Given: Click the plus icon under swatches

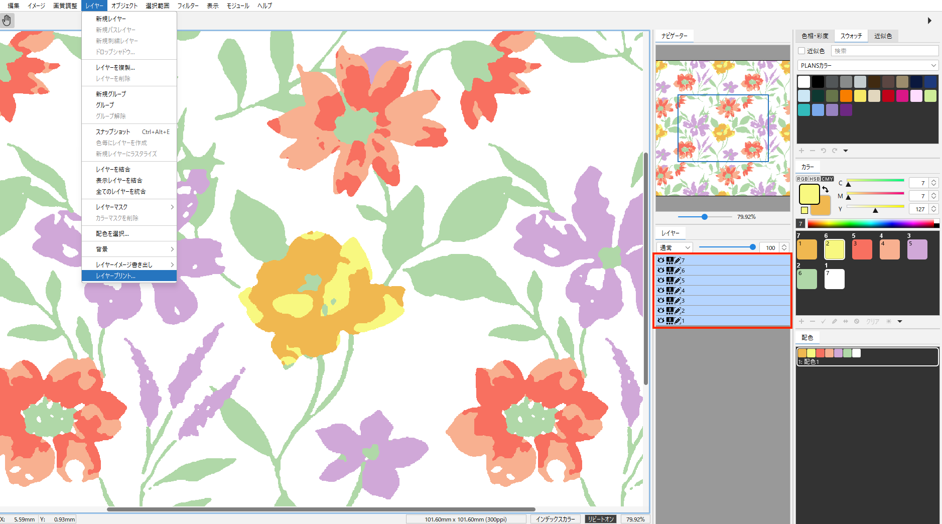Looking at the screenshot, I should [x=801, y=151].
